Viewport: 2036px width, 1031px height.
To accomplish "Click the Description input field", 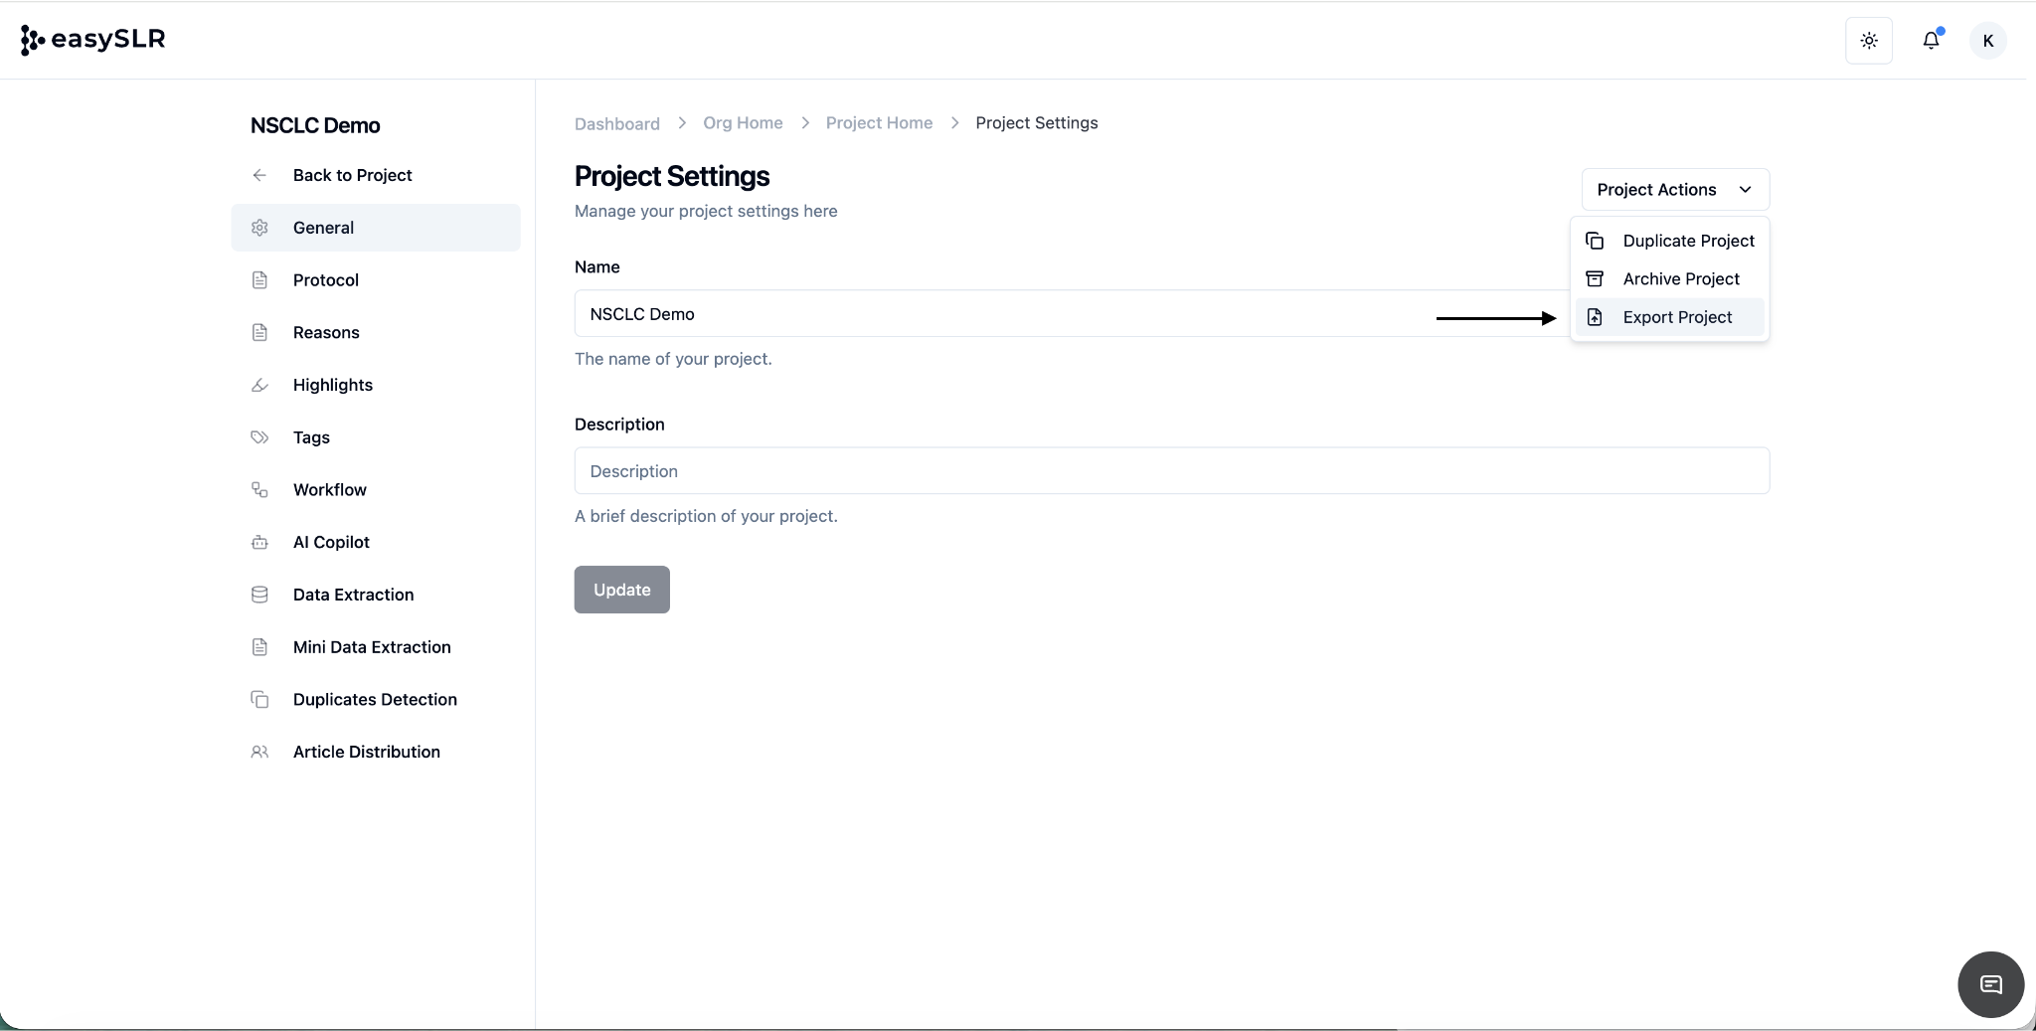I will tap(1171, 471).
